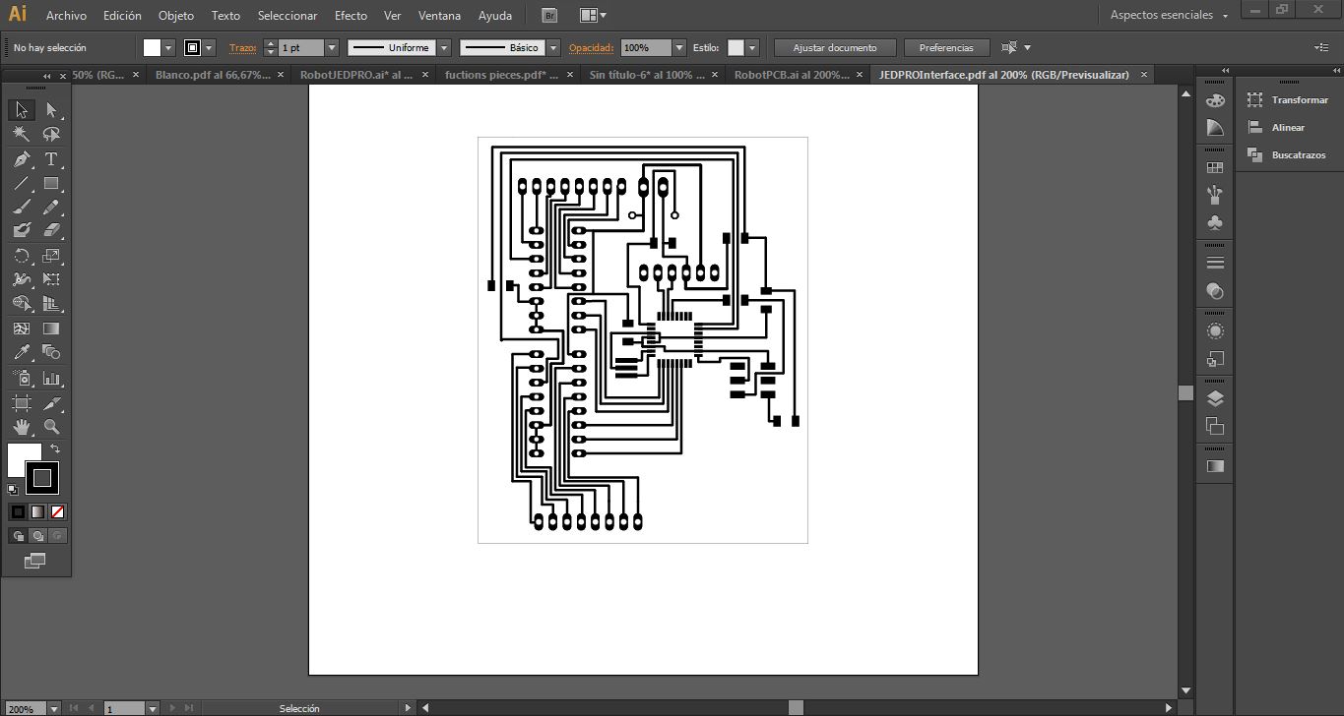The image size is (1344, 716).
Task: Click the Preferencias button
Action: 946,47
